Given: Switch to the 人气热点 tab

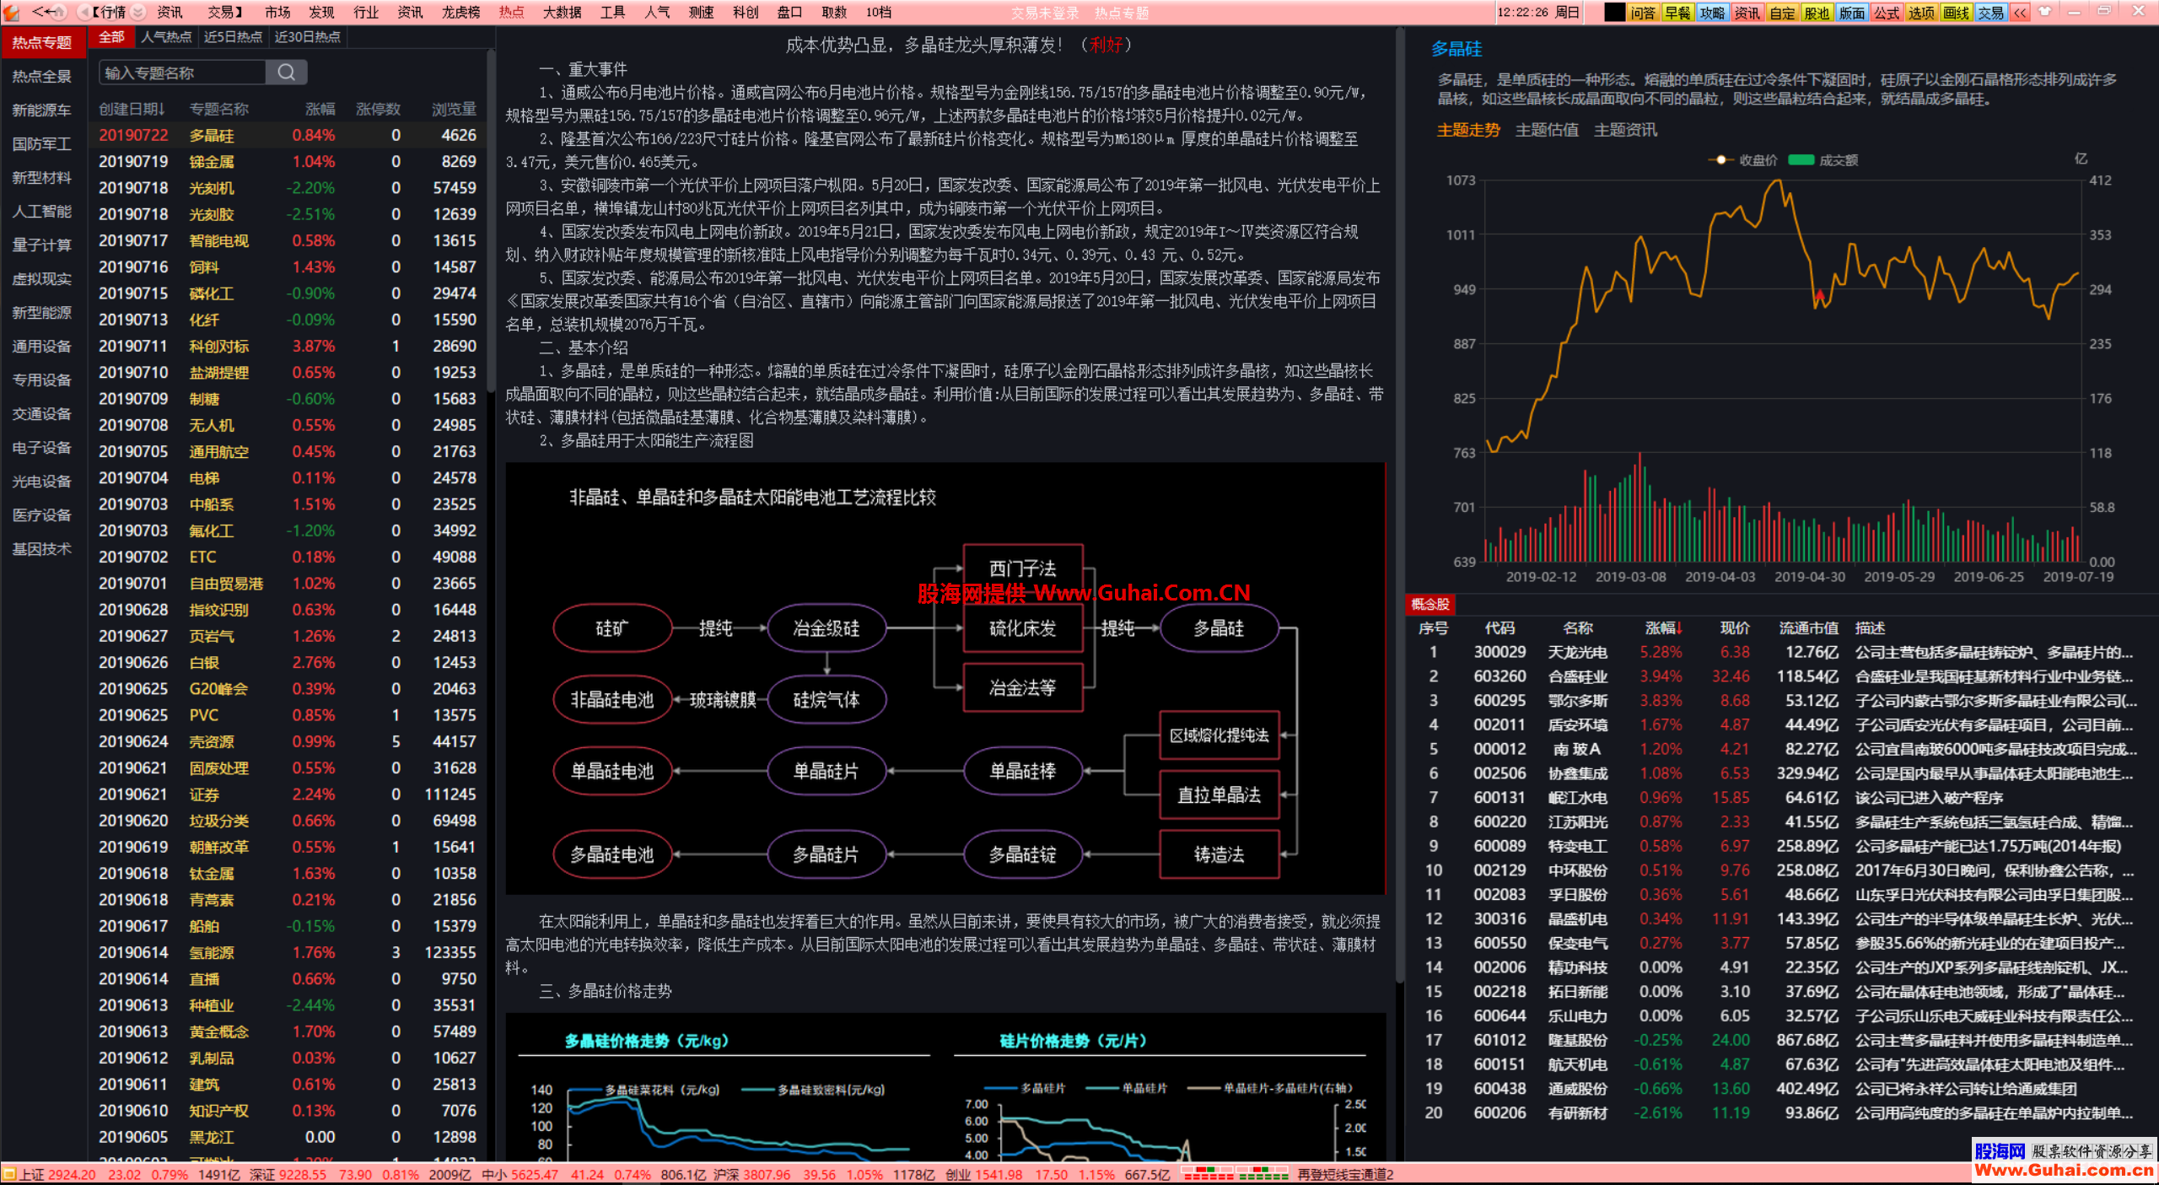Looking at the screenshot, I should (x=166, y=36).
